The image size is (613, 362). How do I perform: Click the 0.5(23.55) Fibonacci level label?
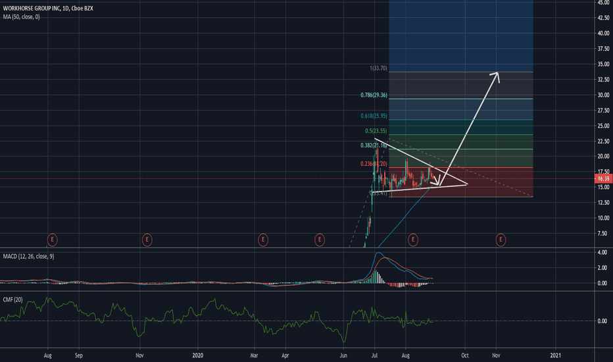pyautogui.click(x=376, y=131)
